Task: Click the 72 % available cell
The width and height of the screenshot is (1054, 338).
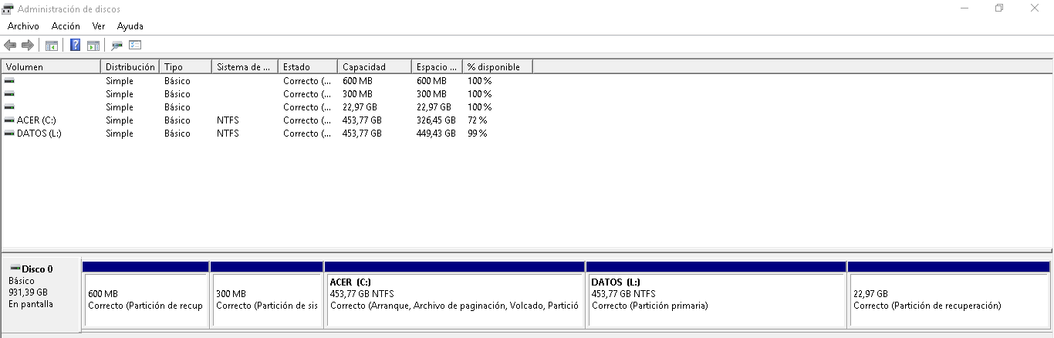Action: (x=477, y=120)
